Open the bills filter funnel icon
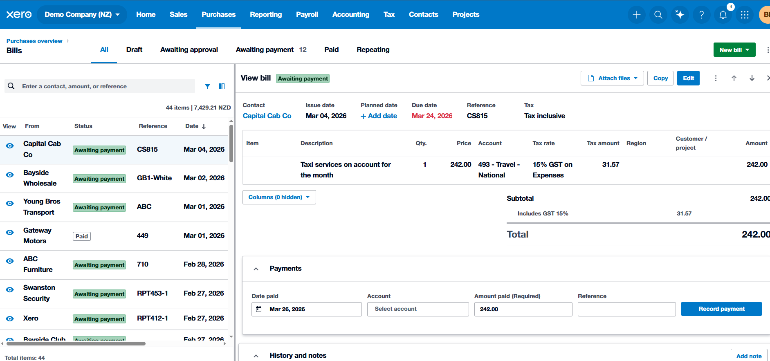The image size is (770, 361). [x=207, y=86]
